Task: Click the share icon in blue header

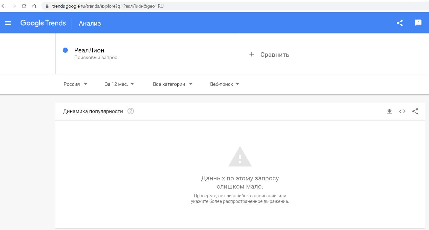Action: tap(399, 23)
